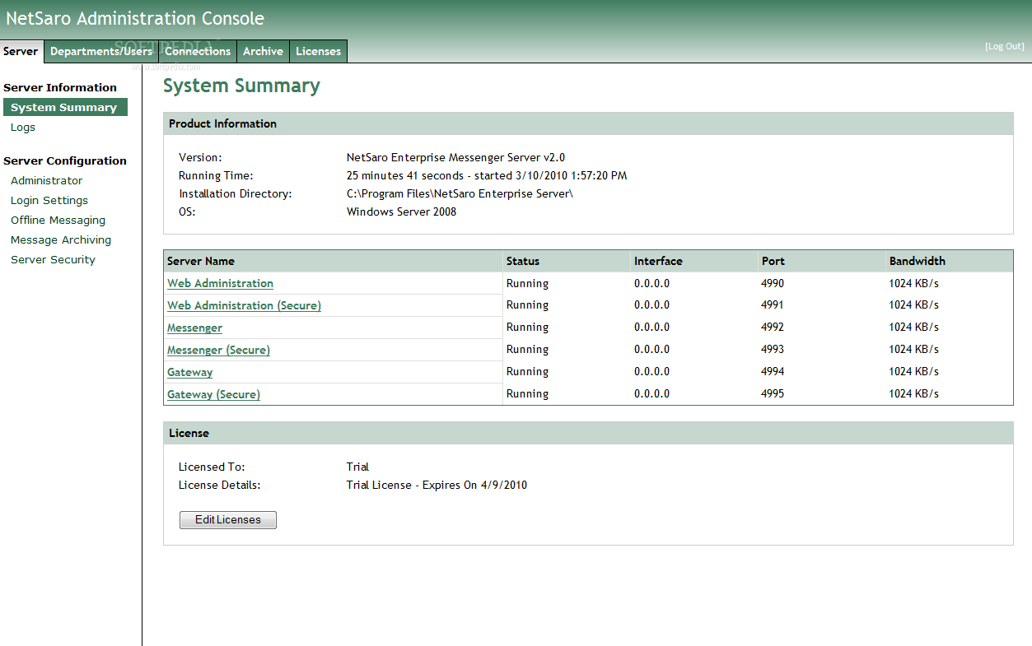
Task: Click the System Summary page heading
Action: 241,86
